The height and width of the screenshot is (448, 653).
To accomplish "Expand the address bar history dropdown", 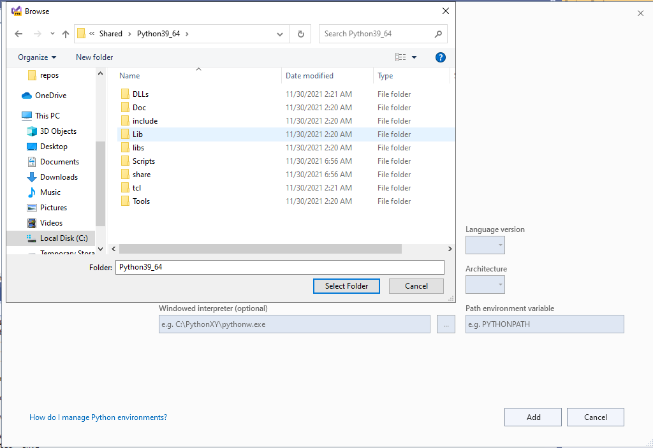I will pyautogui.click(x=279, y=33).
